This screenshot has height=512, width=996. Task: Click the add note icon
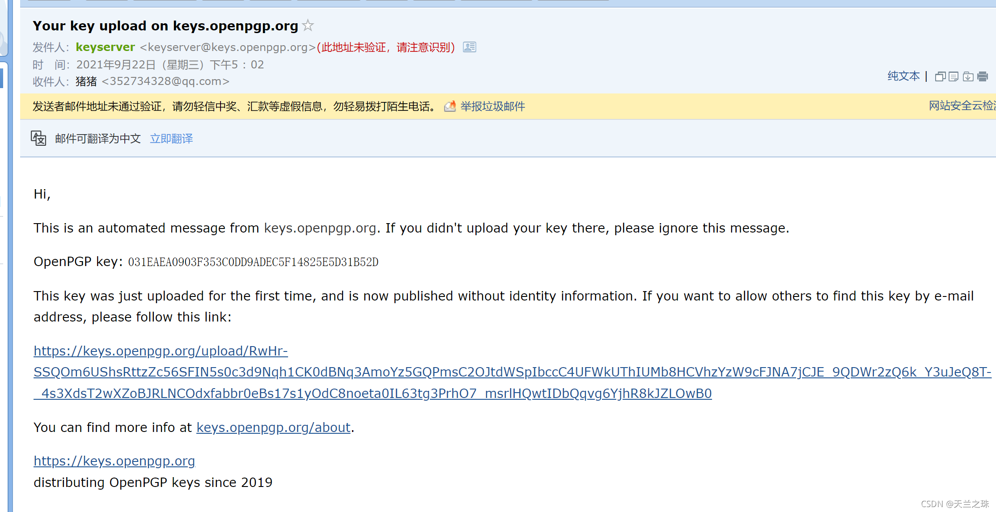click(954, 76)
